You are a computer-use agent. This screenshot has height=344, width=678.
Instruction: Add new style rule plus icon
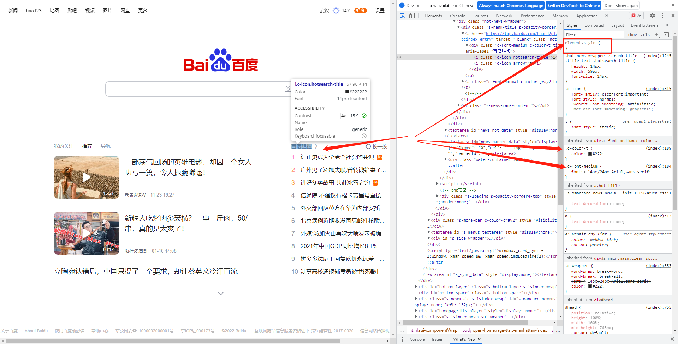tap(656, 35)
